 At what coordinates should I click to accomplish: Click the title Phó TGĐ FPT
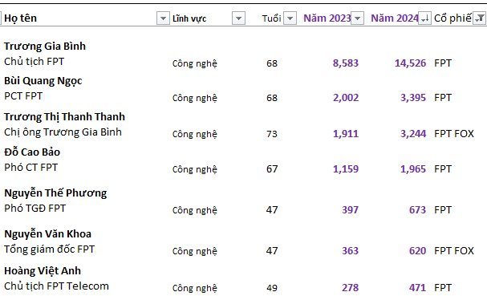35,208
